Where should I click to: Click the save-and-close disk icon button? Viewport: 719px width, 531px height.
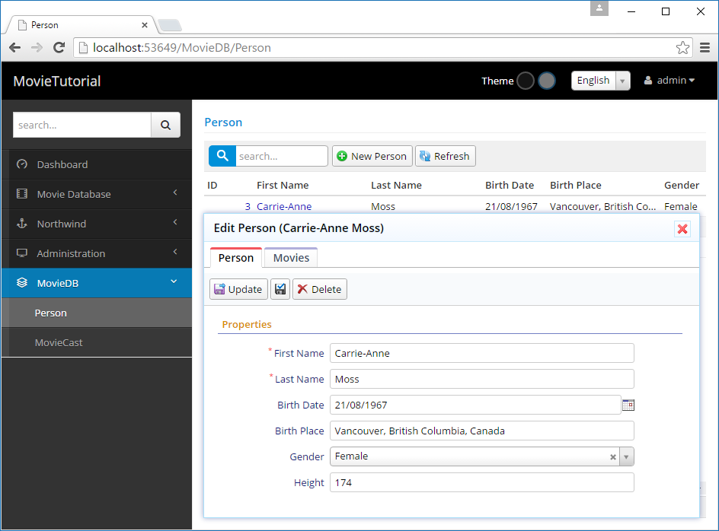click(x=280, y=289)
